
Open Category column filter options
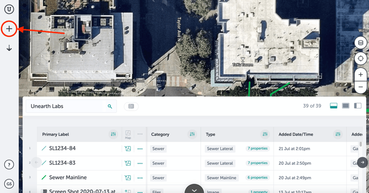pos(192,134)
